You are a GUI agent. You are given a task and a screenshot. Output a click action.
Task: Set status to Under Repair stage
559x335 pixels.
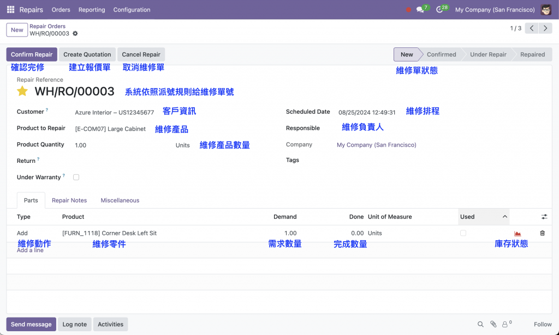488,54
